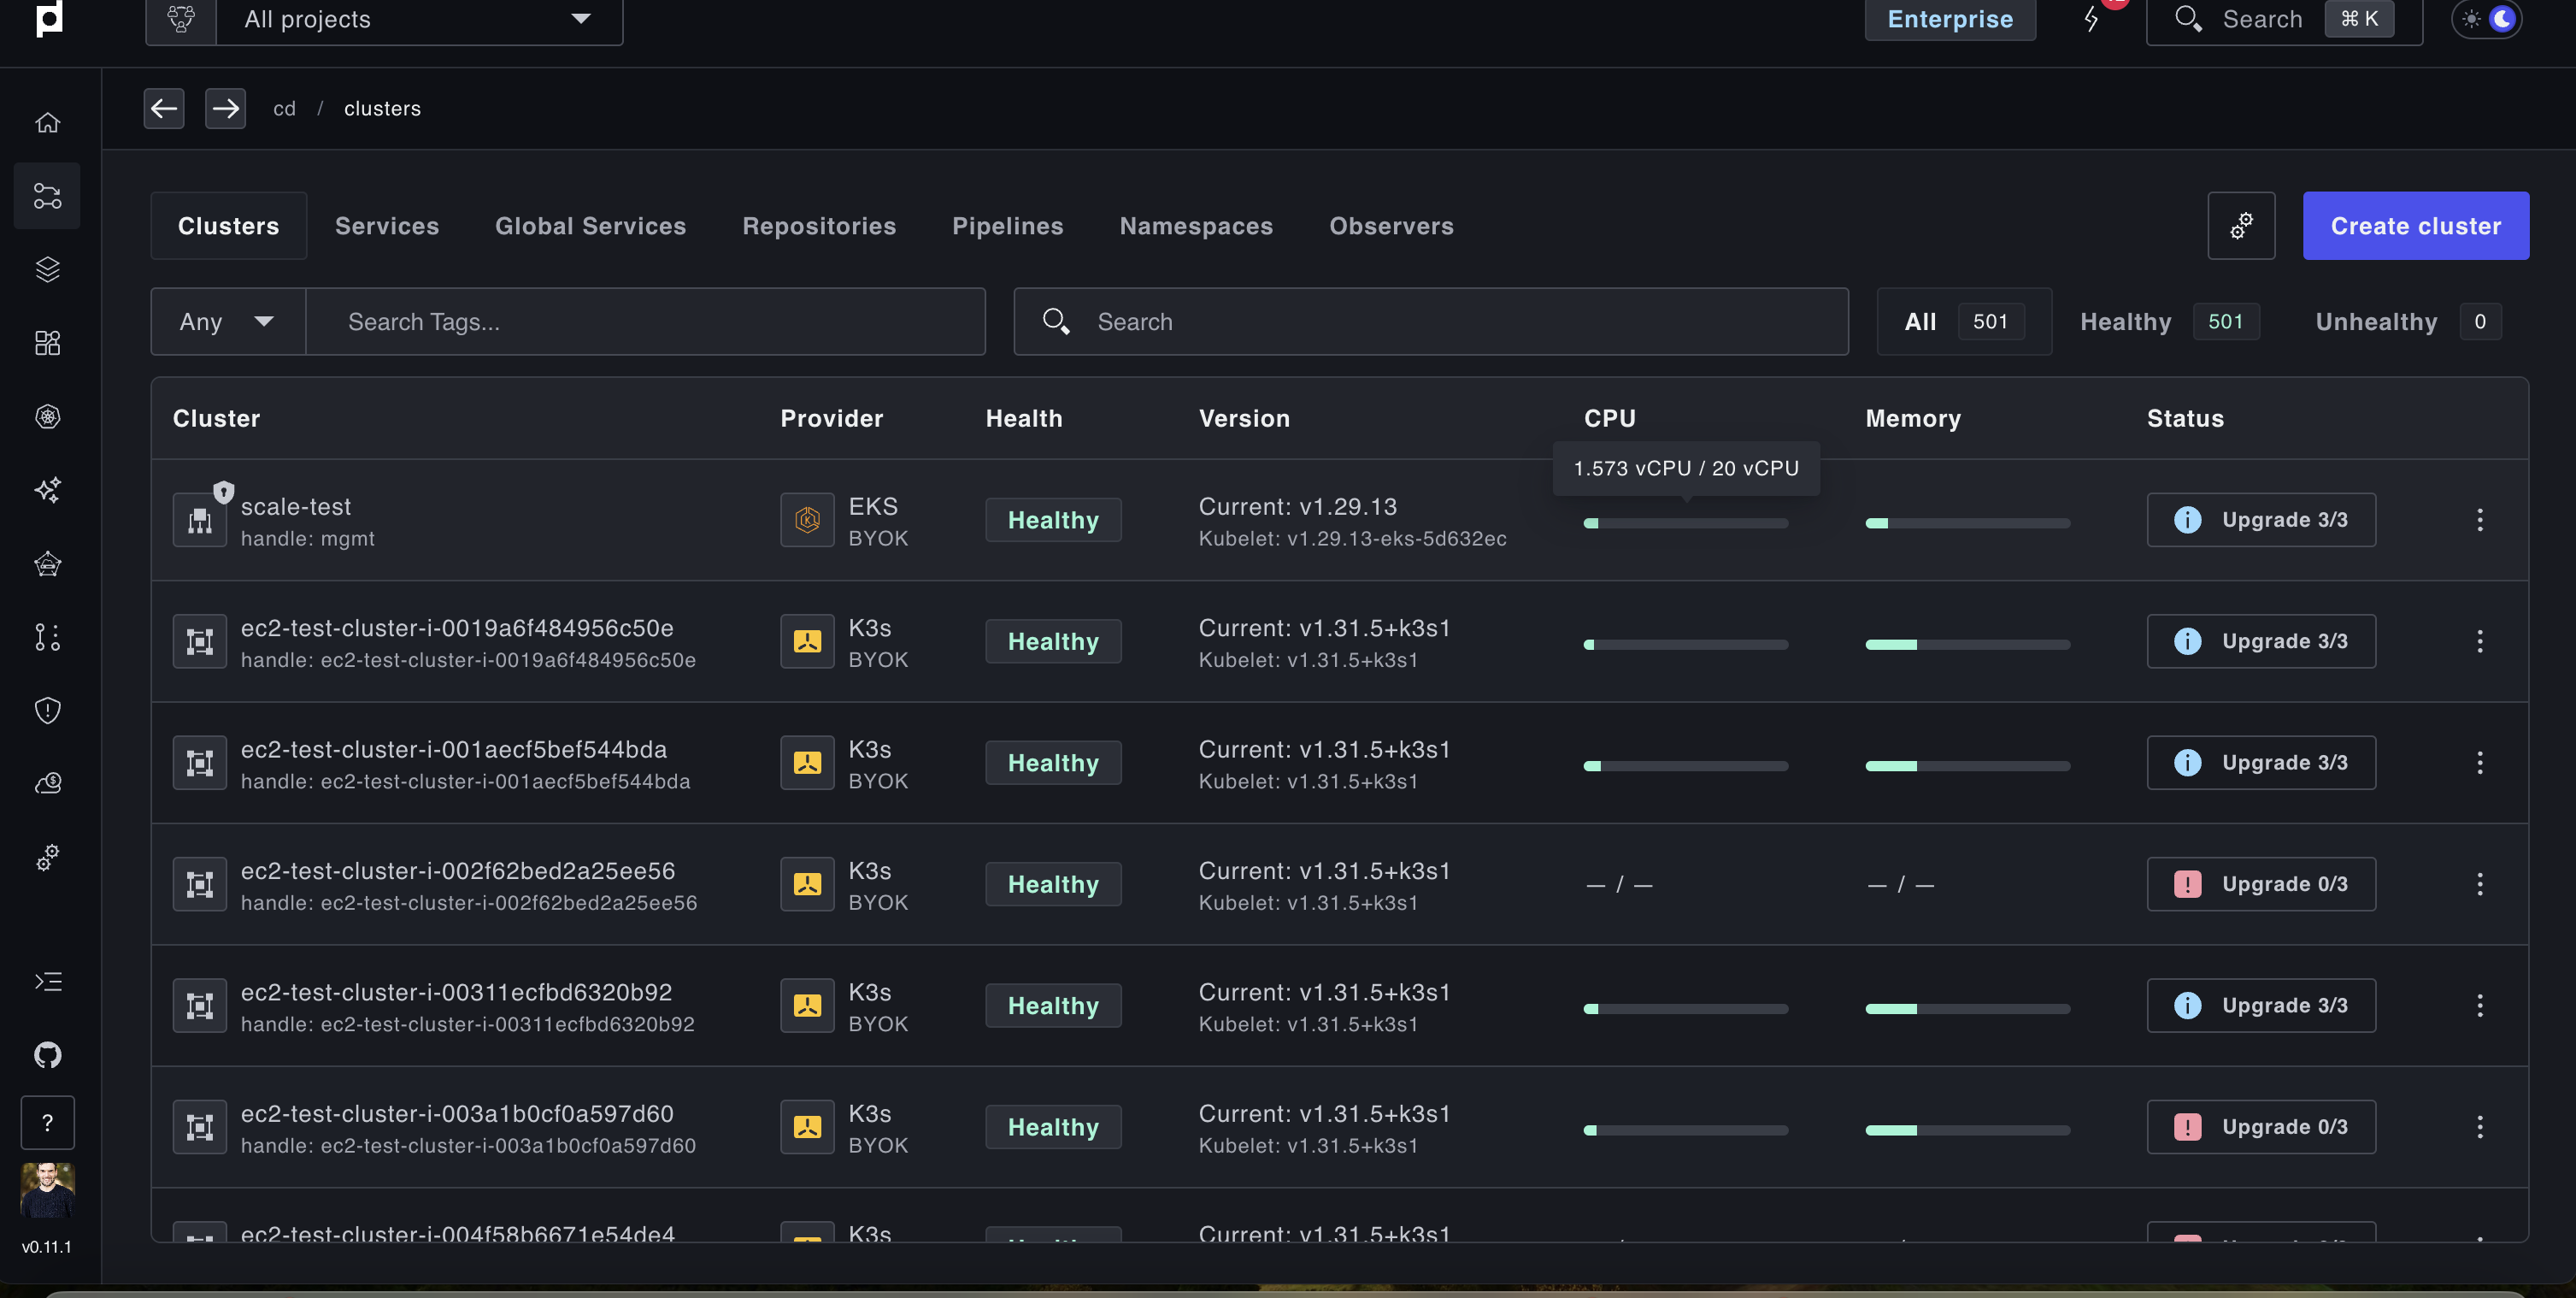This screenshot has height=1298, width=2576.
Task: Click the clusters Search input field
Action: [x=1431, y=322]
